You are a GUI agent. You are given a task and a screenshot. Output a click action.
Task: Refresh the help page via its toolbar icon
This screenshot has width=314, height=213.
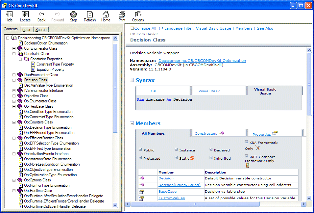90,15
